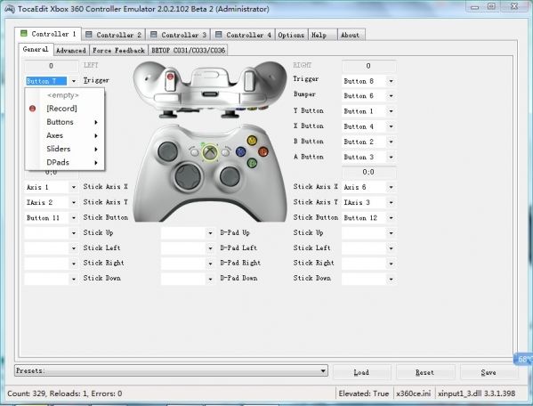Screen dimensions: 533x406
Task: Click the green Controller 1 status icon
Action: coord(23,33)
